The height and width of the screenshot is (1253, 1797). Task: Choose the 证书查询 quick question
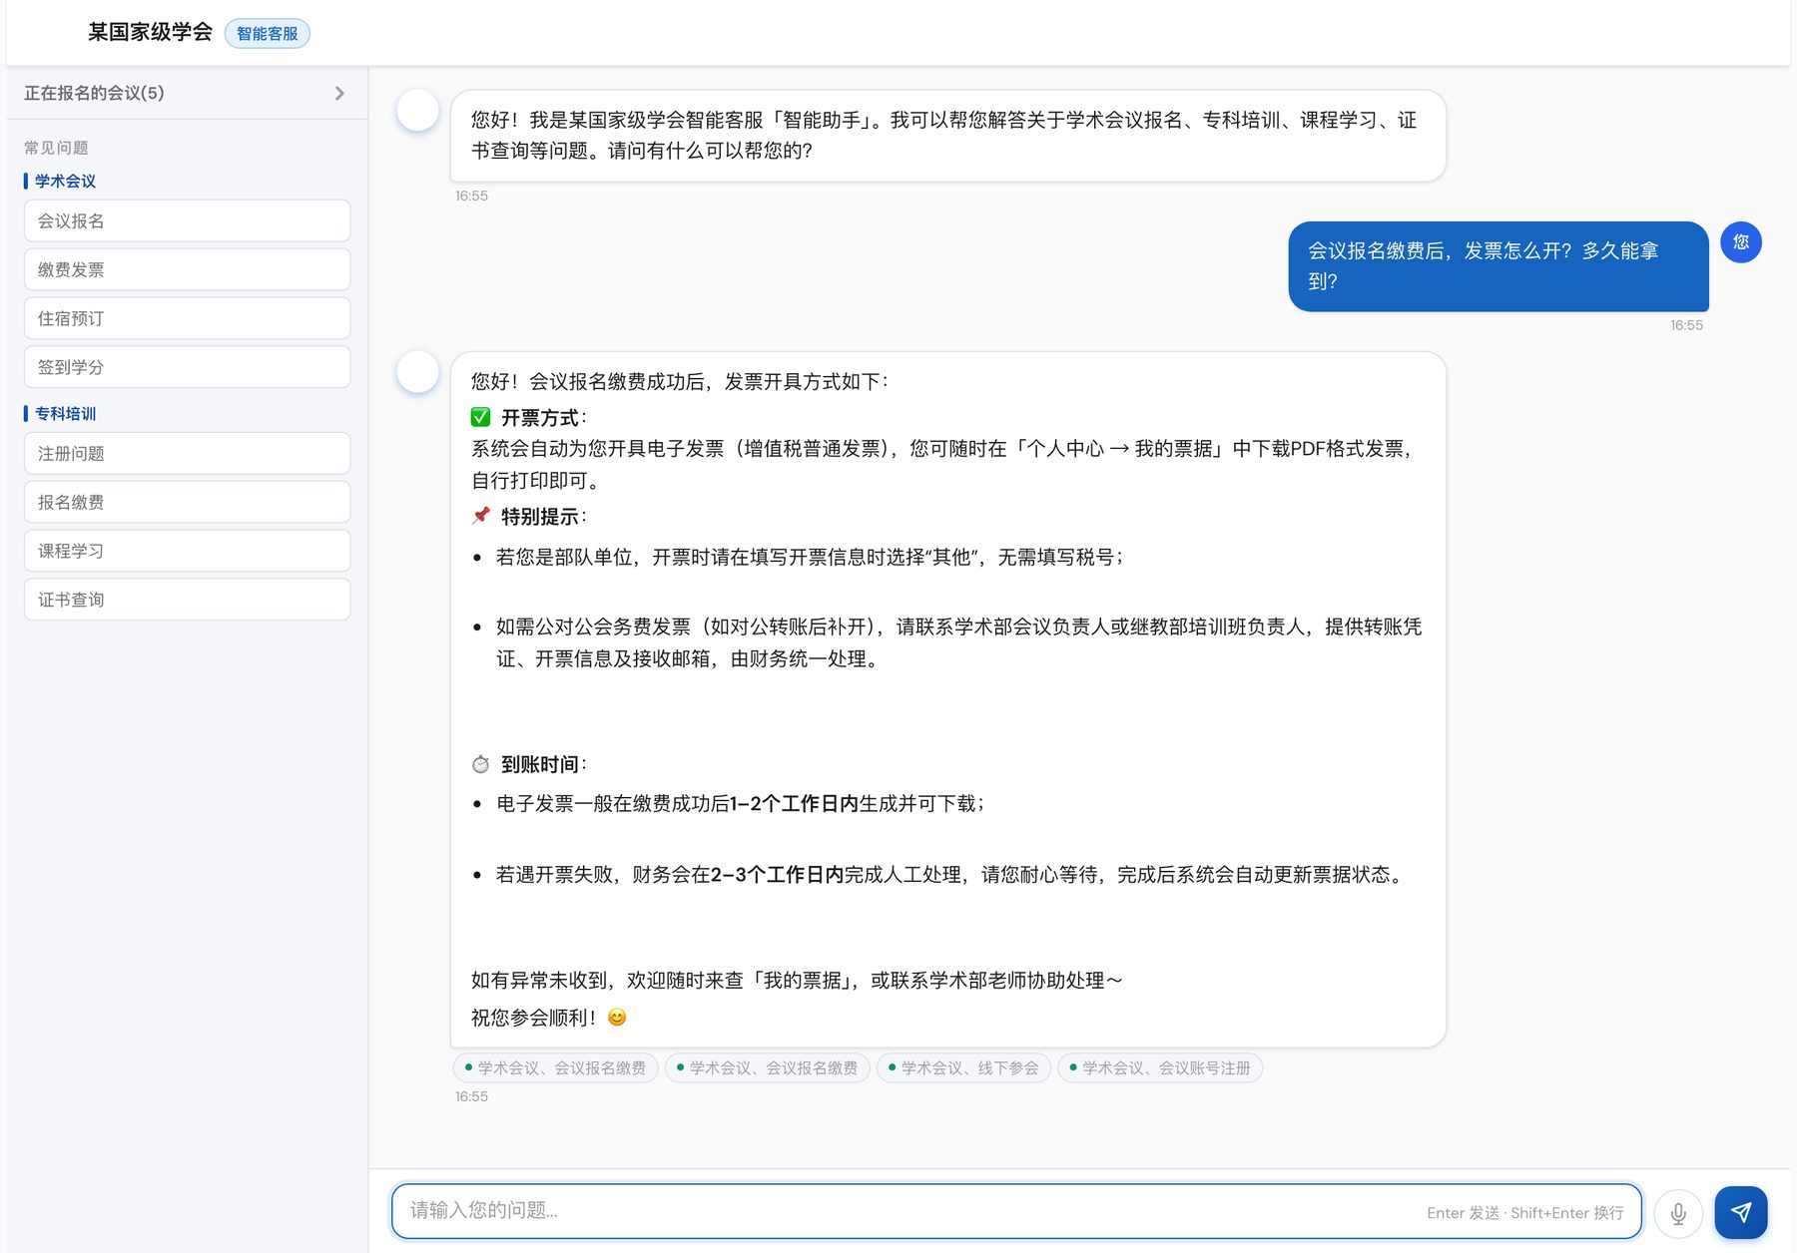pos(187,600)
